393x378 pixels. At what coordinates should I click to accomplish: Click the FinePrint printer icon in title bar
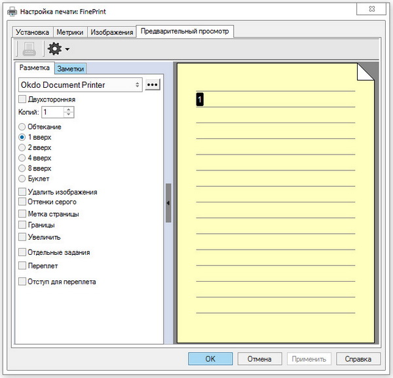(12, 10)
